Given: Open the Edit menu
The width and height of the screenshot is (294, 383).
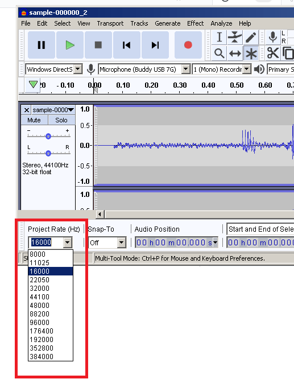Looking at the screenshot, I should click(x=42, y=23).
